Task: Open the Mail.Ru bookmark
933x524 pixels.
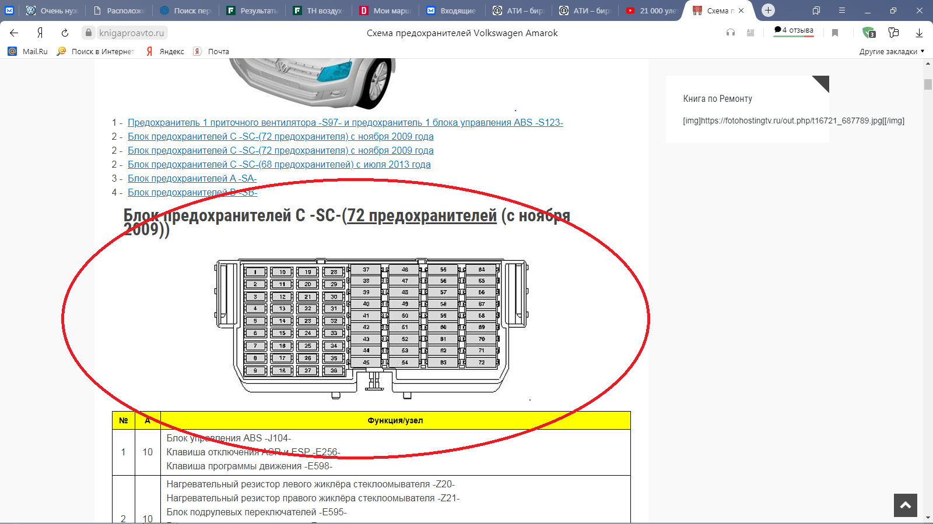Action: [x=28, y=51]
